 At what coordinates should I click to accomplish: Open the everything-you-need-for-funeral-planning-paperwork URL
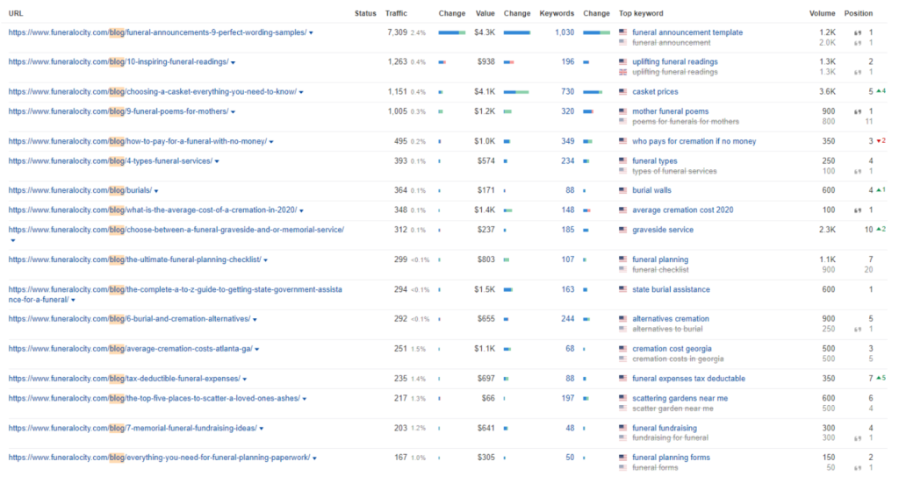click(160, 458)
